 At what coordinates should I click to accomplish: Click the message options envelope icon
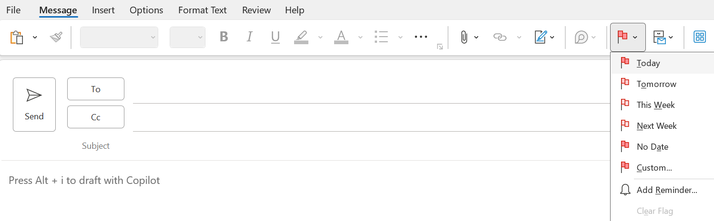tap(660, 37)
